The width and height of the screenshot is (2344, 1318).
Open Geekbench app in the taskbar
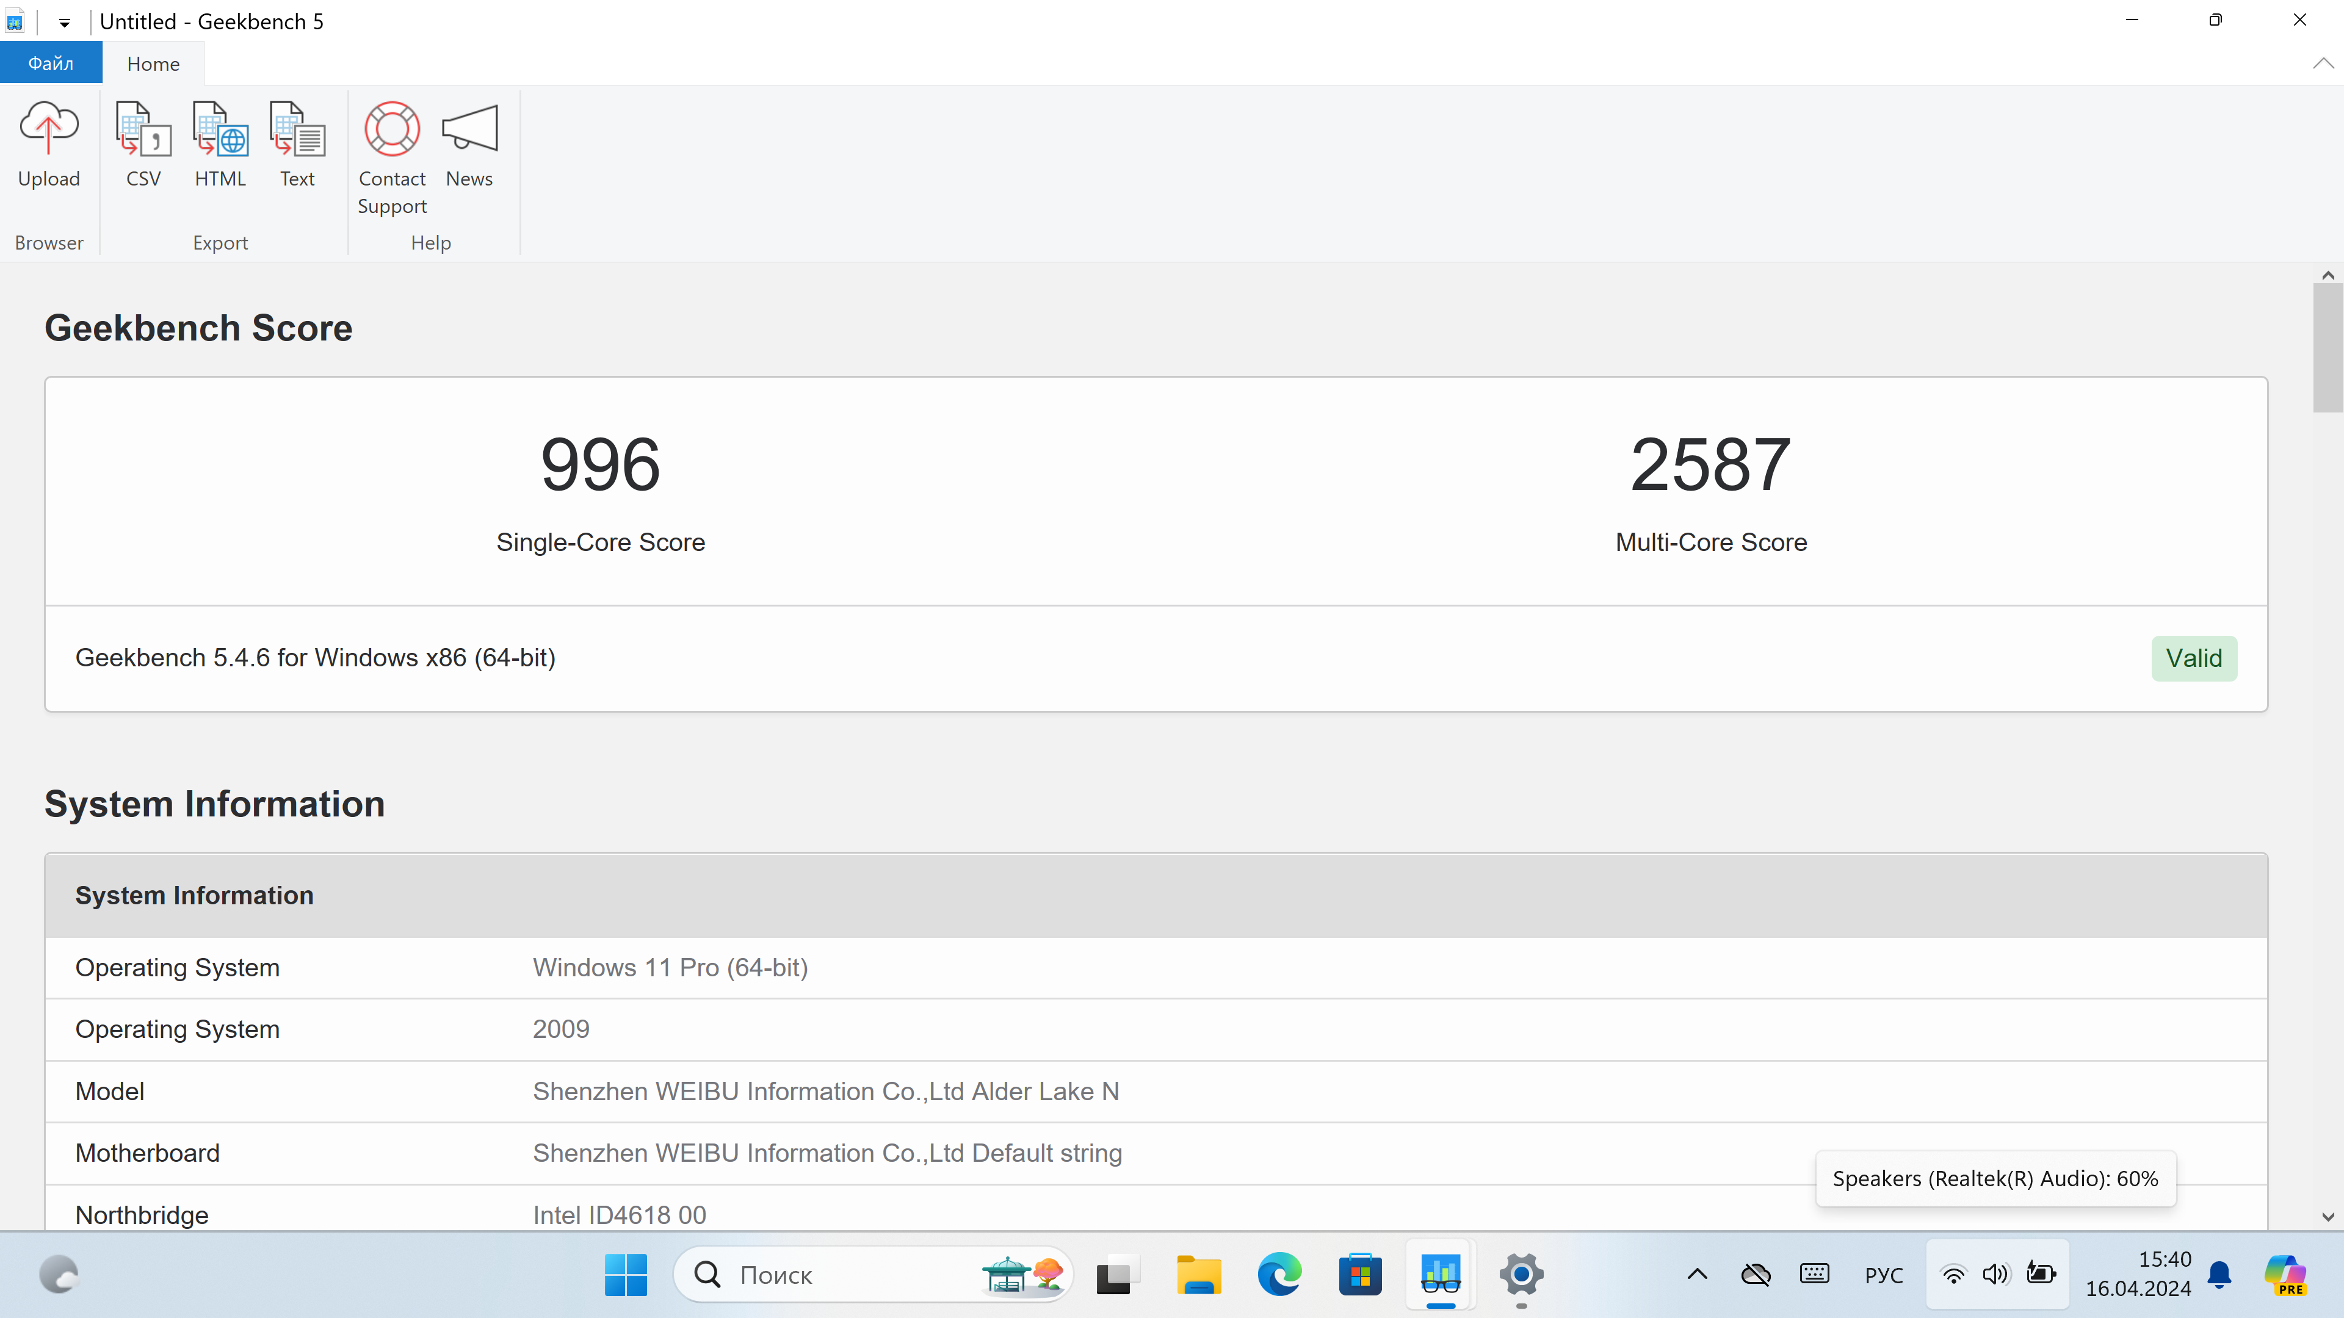[1441, 1274]
